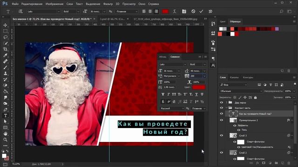Viewport: 298px width, 167px height.
Task: Toggle Тень effect visibility
Action: pos(239,130)
